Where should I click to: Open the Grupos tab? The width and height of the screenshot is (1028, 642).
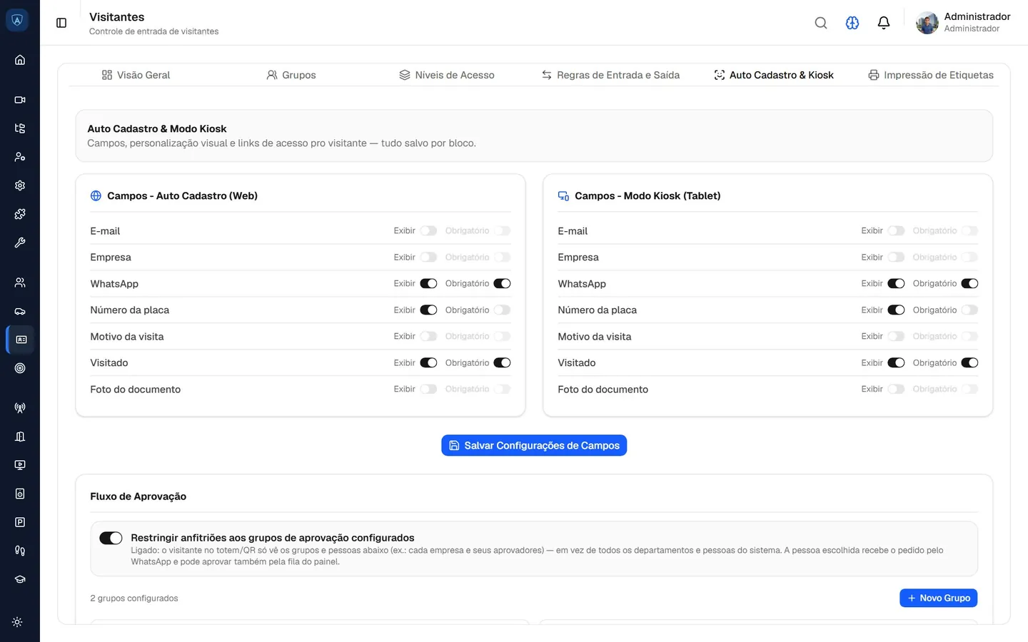click(x=291, y=75)
